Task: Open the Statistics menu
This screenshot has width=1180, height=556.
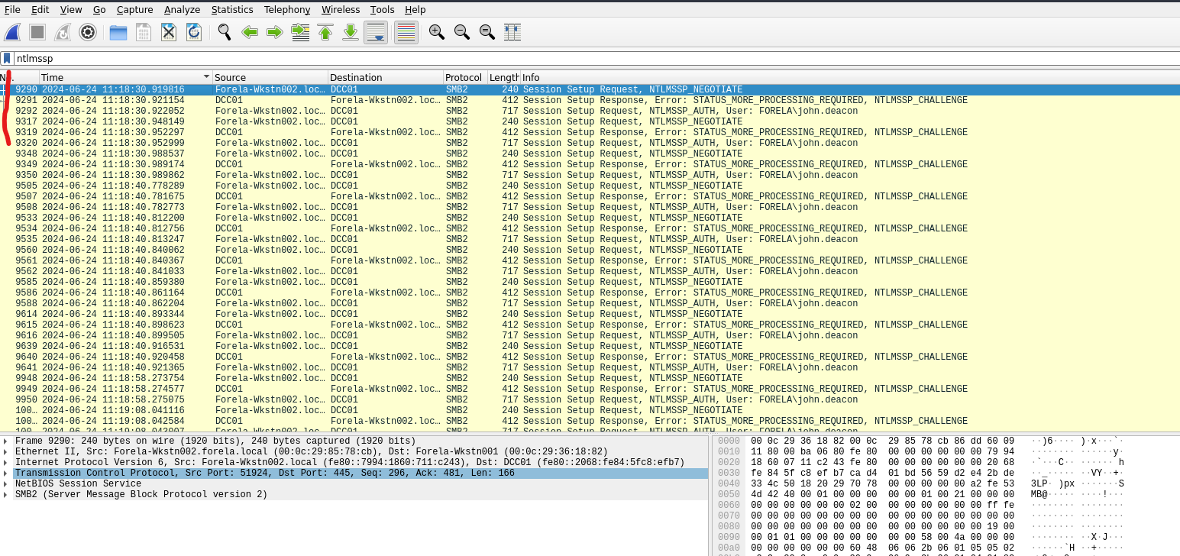Action: point(232,10)
